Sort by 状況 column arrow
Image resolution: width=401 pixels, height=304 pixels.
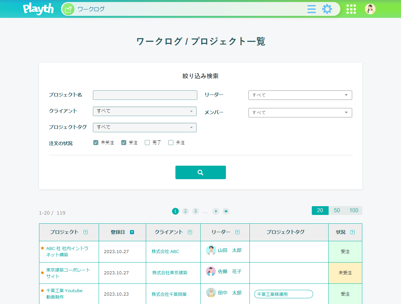tap(353, 232)
